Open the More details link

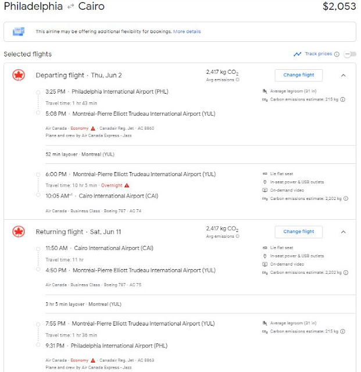point(187,31)
